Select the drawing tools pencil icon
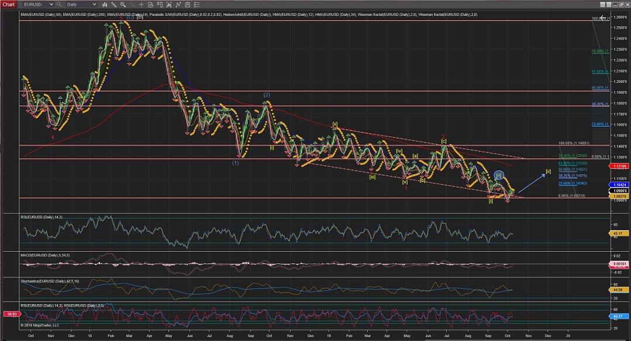This screenshot has height=341, width=631. point(114,5)
